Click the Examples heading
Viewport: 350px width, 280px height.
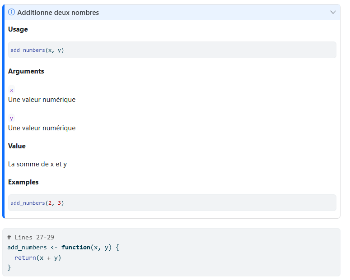tap(23, 182)
